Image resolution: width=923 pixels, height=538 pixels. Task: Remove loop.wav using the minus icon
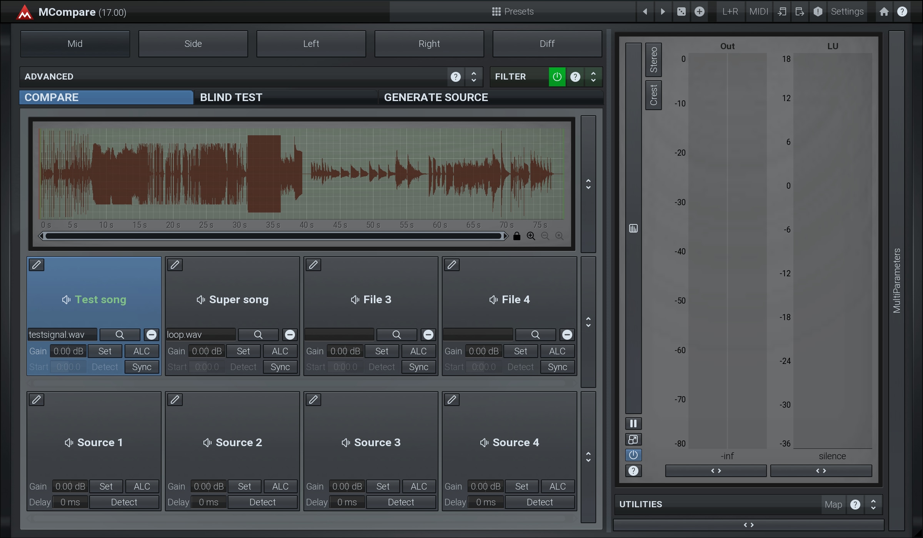click(290, 335)
